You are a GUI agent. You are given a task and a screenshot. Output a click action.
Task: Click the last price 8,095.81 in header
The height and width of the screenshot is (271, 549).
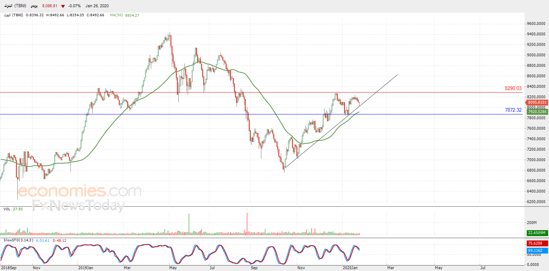coord(50,6)
